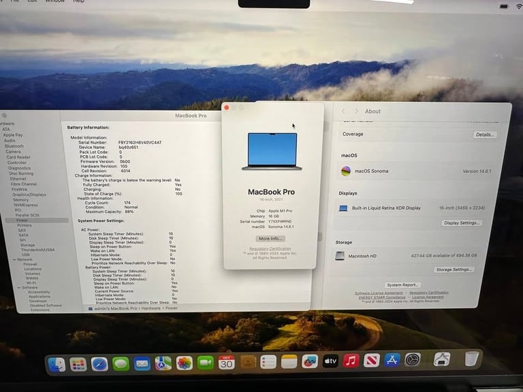This screenshot has height=392, width=523.
Task: Click the Macintosh HD drive icon
Action: click(x=340, y=256)
